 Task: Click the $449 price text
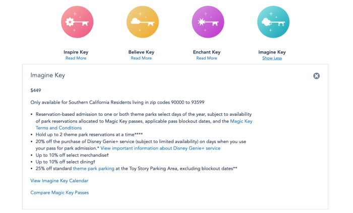pyautogui.click(x=36, y=91)
